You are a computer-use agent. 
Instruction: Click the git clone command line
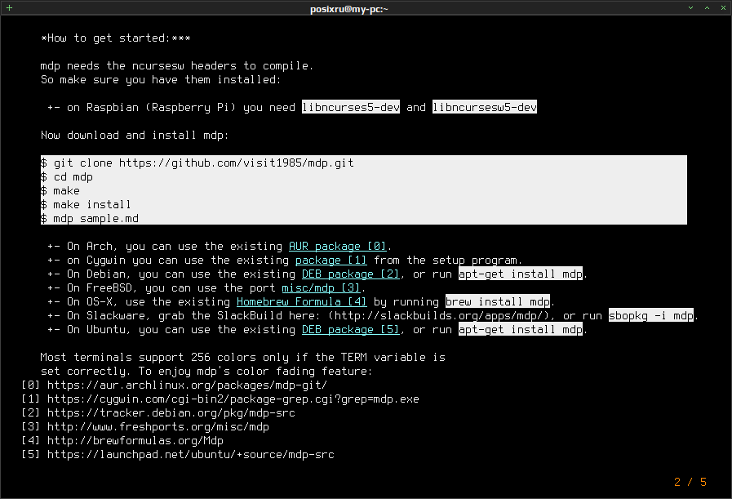coord(197,163)
